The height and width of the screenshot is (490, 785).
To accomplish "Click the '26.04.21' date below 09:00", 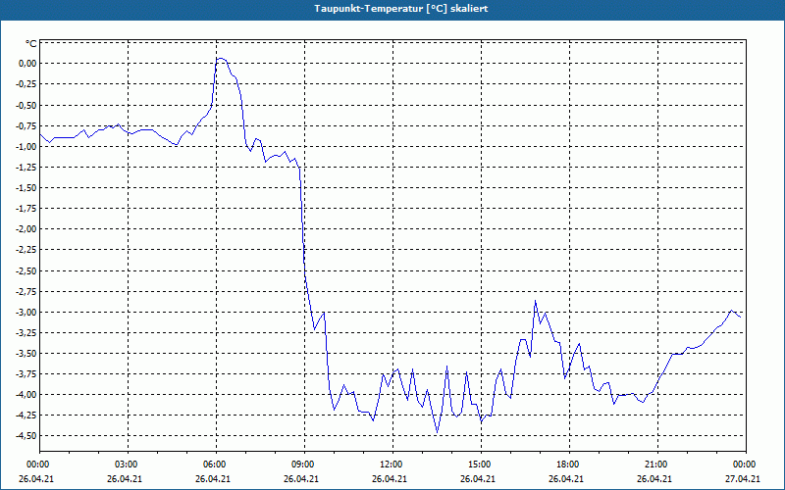I will 301,479.
